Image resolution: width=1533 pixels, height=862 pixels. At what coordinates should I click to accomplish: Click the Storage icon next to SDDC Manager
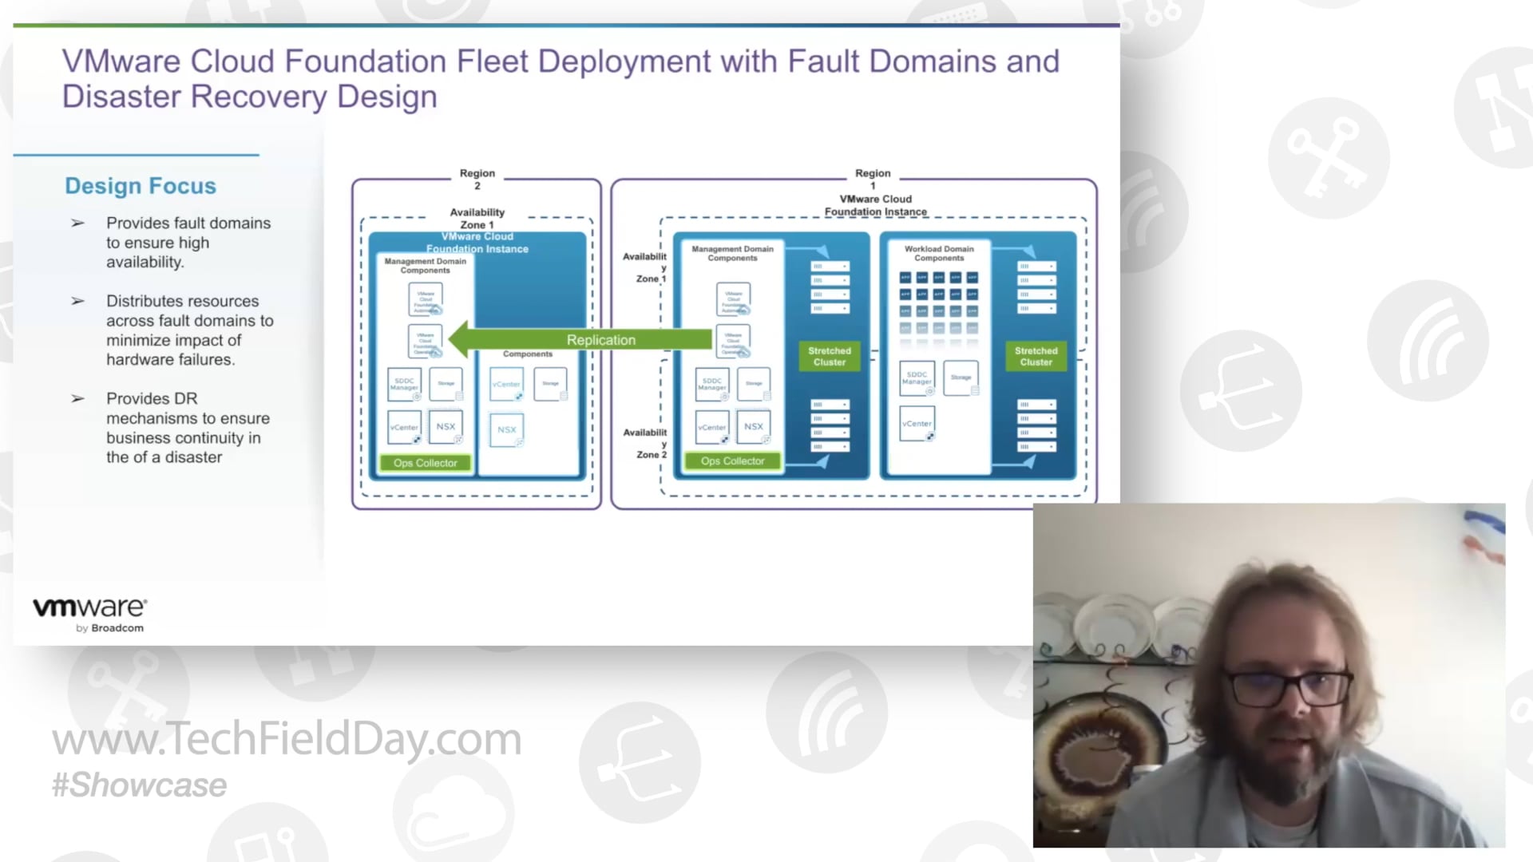click(446, 384)
